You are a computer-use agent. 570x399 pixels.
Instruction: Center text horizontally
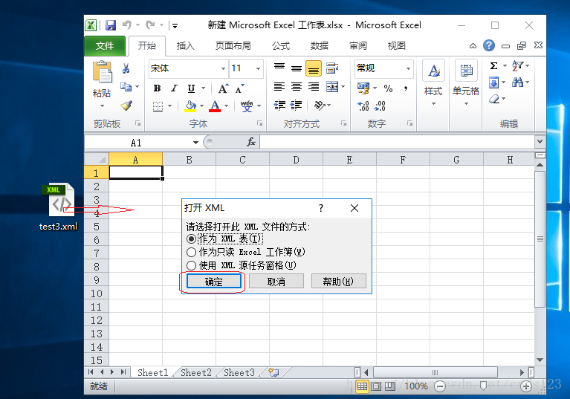click(x=297, y=86)
